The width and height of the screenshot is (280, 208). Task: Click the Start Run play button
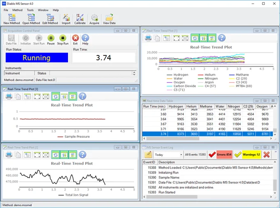[x=39, y=39]
